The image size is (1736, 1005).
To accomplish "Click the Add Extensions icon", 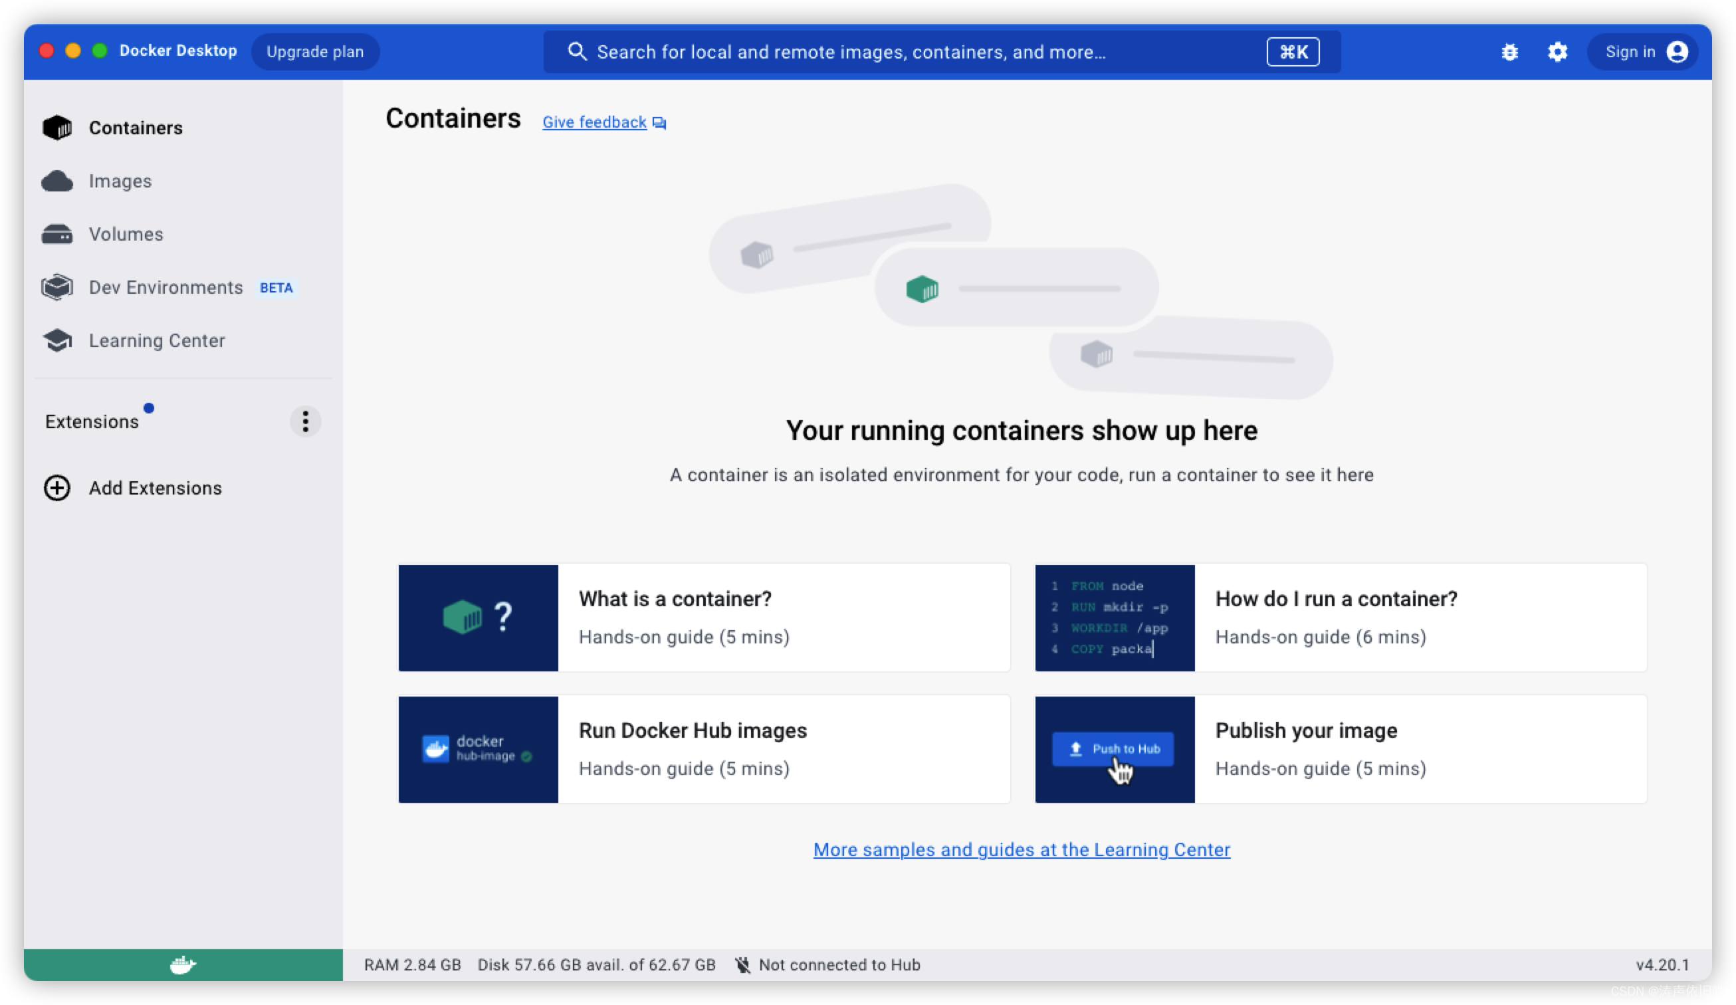I will pyautogui.click(x=56, y=487).
